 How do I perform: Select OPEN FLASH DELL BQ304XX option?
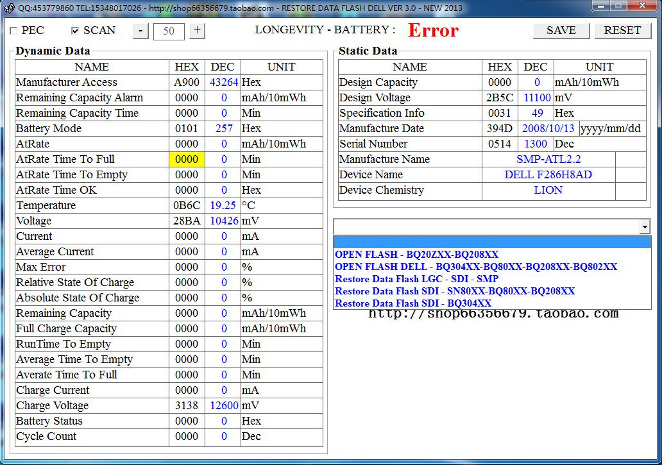click(476, 267)
